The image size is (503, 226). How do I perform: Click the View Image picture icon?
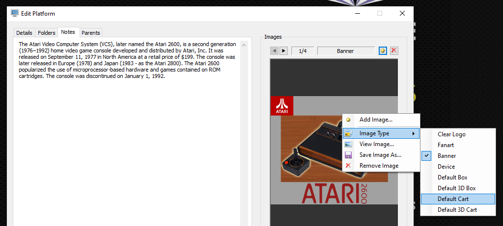348,144
